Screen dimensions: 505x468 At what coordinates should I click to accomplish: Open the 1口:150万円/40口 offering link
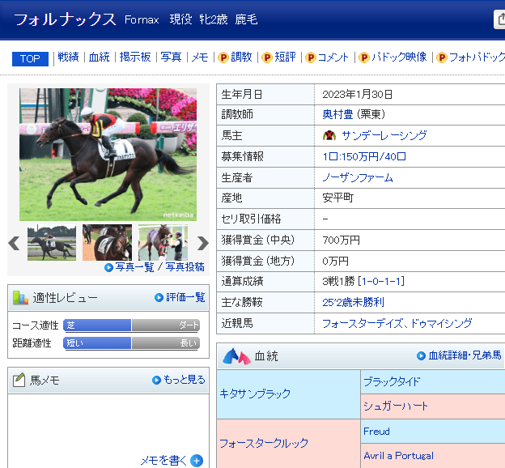[x=364, y=156]
